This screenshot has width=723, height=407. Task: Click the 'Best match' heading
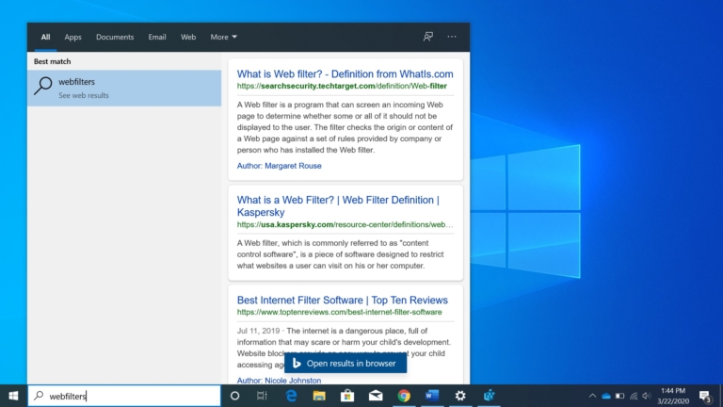pyautogui.click(x=52, y=61)
